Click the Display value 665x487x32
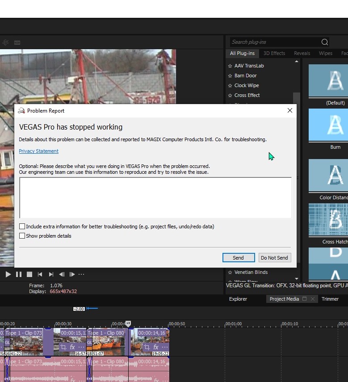Screen dimensions: 348x382 [x=63, y=291]
